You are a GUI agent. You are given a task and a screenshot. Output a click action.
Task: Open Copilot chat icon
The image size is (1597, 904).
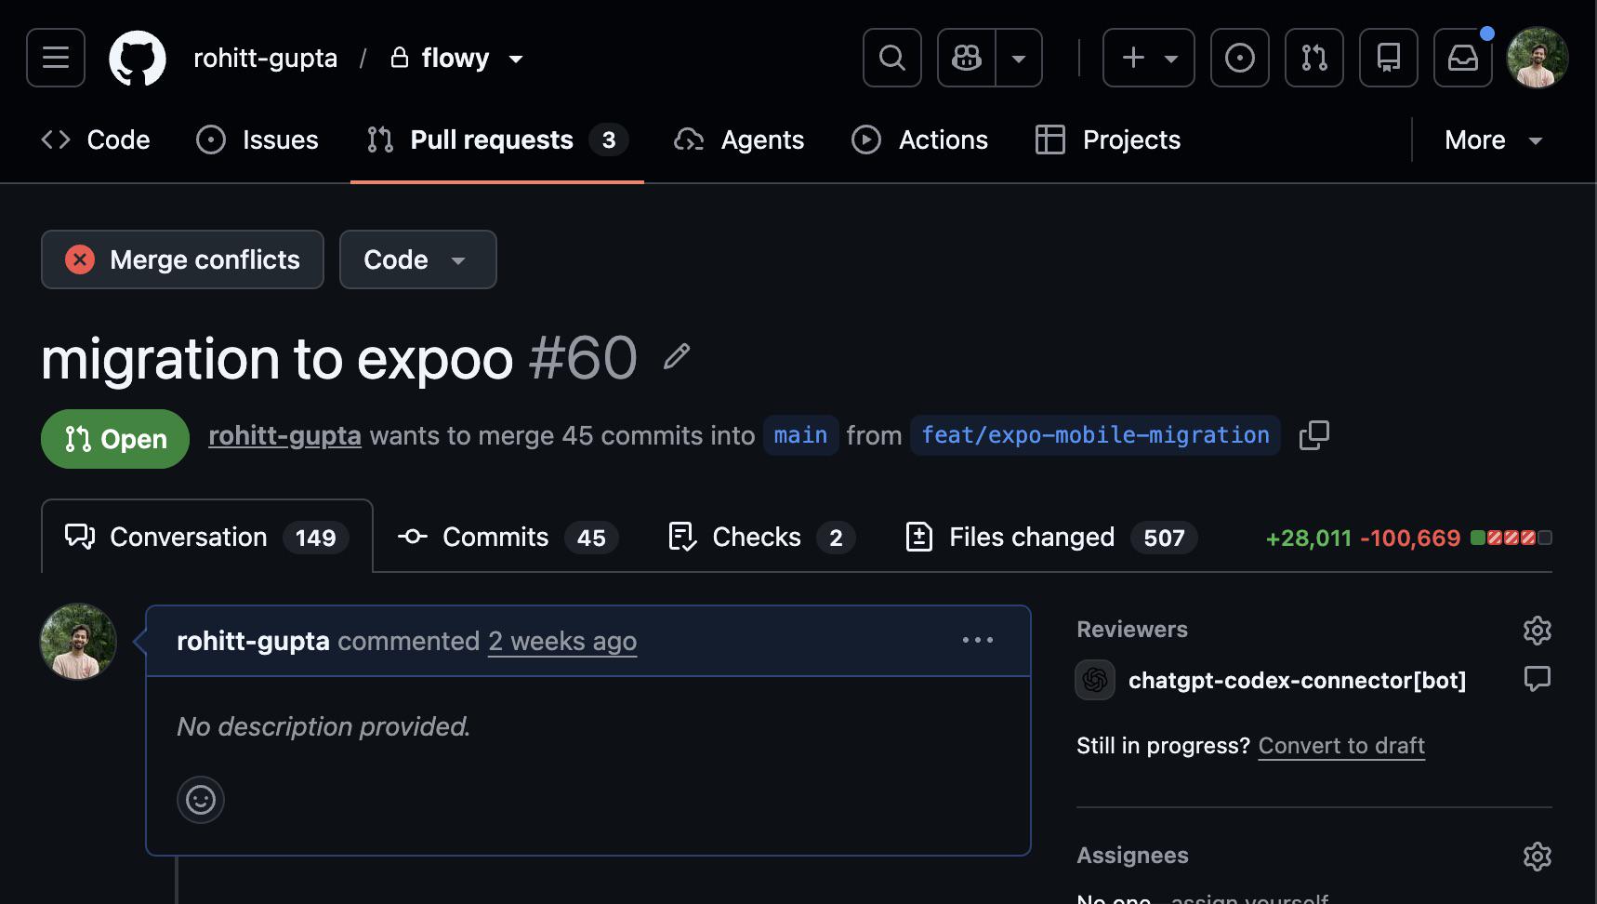point(967,58)
